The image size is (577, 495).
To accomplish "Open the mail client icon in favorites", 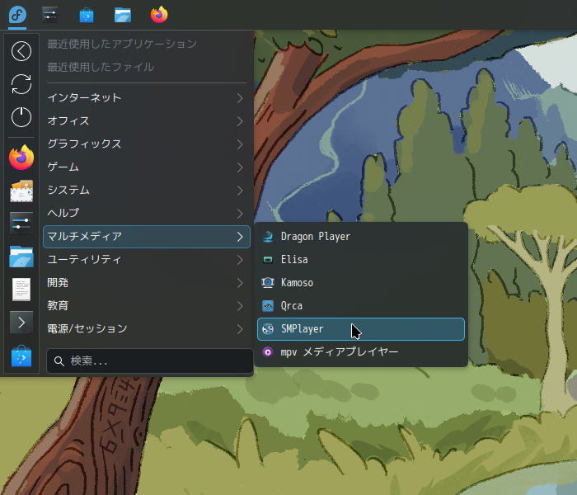I will (x=21, y=191).
